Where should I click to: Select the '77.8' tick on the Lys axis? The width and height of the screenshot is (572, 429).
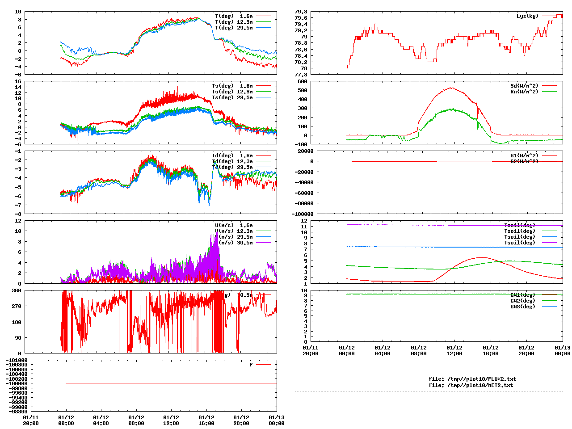click(x=301, y=75)
